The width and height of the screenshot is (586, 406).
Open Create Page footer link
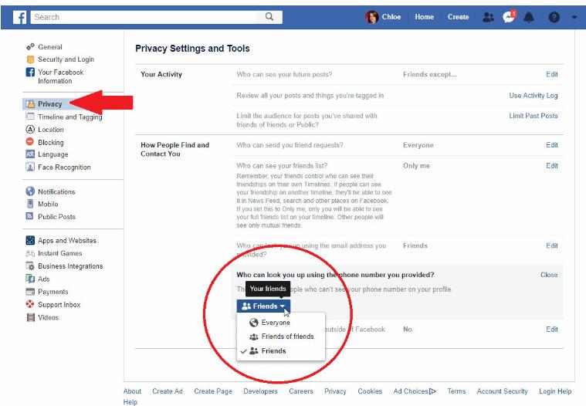pyautogui.click(x=213, y=391)
